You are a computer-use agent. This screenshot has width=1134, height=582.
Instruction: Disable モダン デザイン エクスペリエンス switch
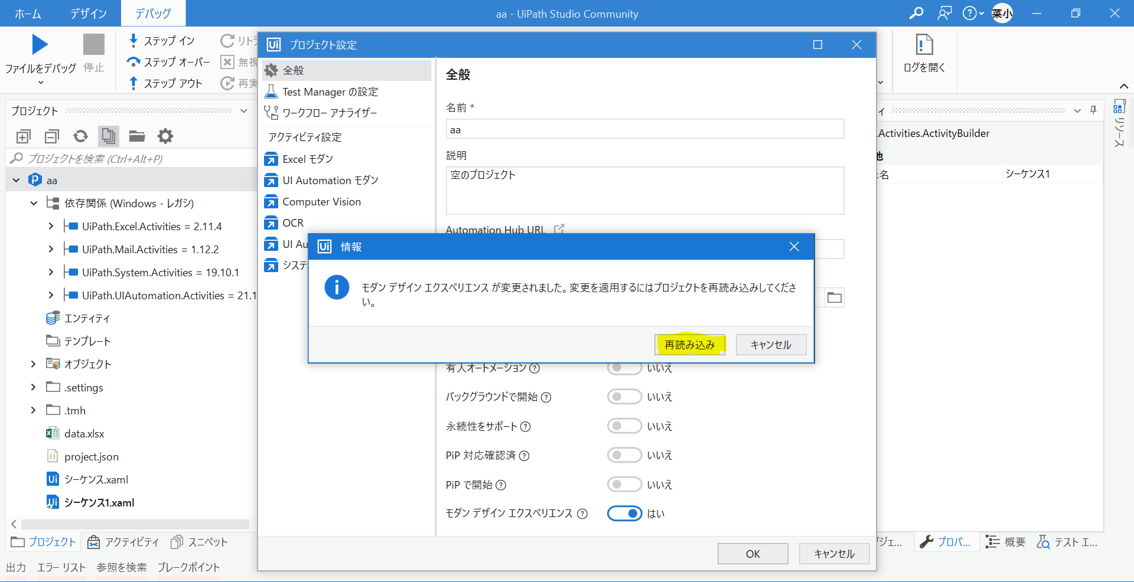tap(624, 514)
